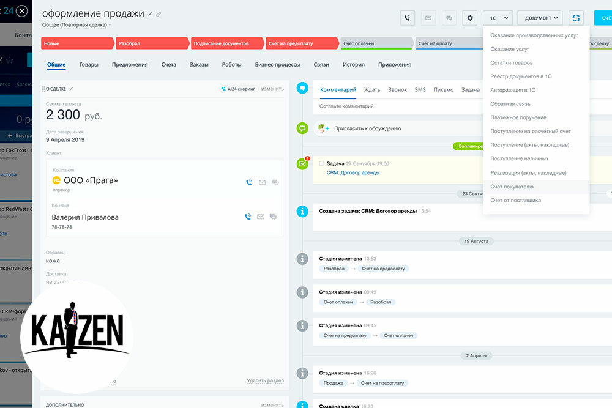The image size is (612, 408).
Task: Switch to SMS activity tab
Action: click(420, 90)
